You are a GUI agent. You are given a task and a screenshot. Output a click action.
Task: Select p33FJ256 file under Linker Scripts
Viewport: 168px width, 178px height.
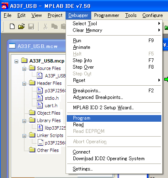[55, 143]
